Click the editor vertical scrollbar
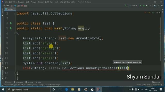 point(161,40)
